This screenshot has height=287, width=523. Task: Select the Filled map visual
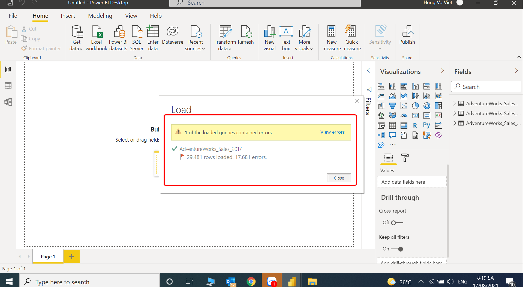[392, 116]
